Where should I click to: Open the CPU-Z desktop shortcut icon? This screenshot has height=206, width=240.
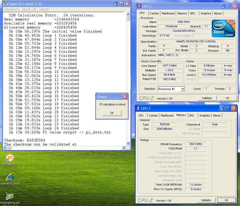10,199
